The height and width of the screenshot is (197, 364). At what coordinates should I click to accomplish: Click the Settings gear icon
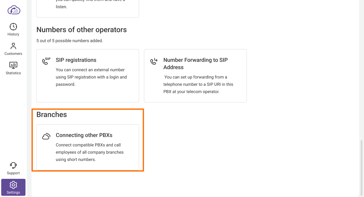pos(13,185)
